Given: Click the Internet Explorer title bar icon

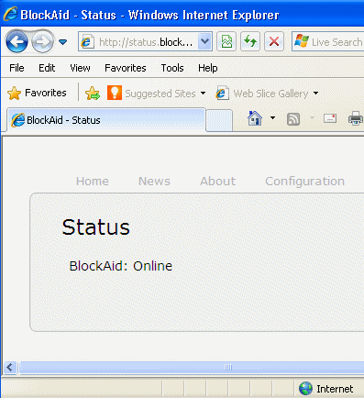Looking at the screenshot, I should pyautogui.click(x=10, y=14).
